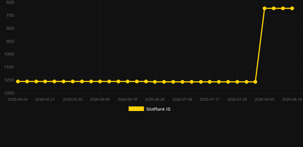Viewport: 303px width, 147px height.
Task: Click the 600 y-axis label
Action: click(10, 2)
